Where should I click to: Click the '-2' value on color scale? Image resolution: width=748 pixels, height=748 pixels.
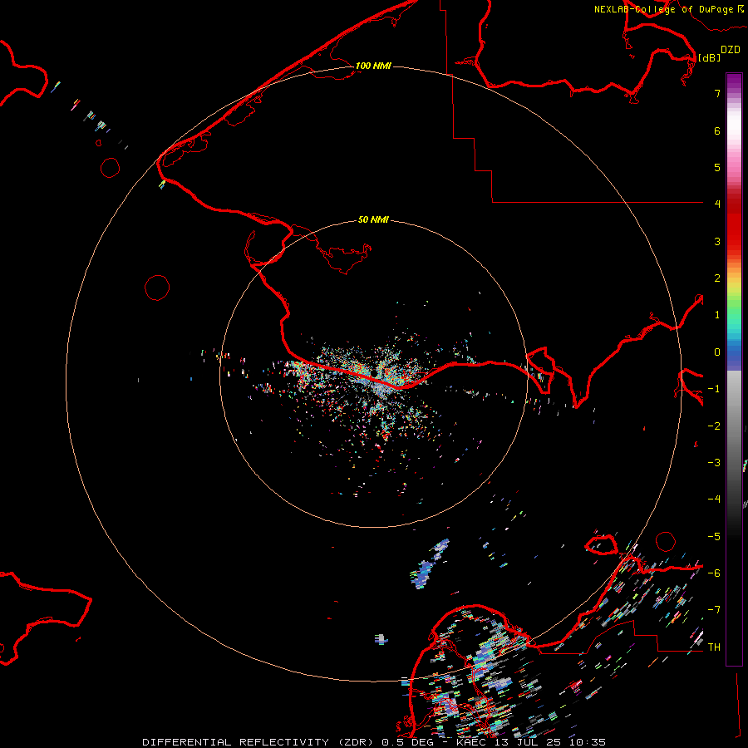coord(714,426)
